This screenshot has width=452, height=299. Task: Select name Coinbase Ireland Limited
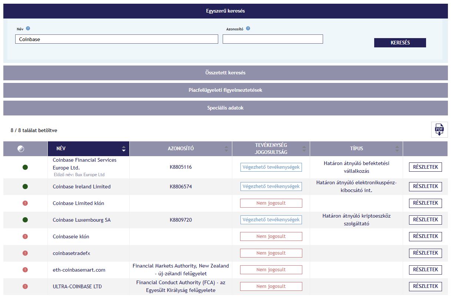click(x=82, y=187)
